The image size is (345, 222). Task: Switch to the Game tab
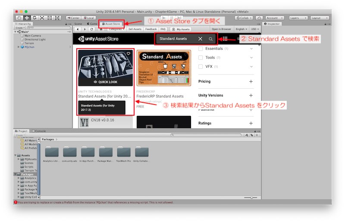pyautogui.click(x=92, y=24)
